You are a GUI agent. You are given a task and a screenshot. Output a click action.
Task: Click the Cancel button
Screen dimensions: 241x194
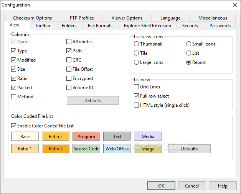[192, 186]
